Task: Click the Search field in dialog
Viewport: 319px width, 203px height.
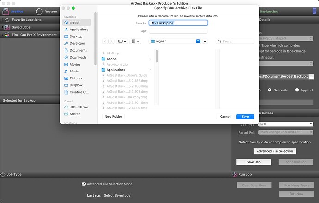Action: 235,41
